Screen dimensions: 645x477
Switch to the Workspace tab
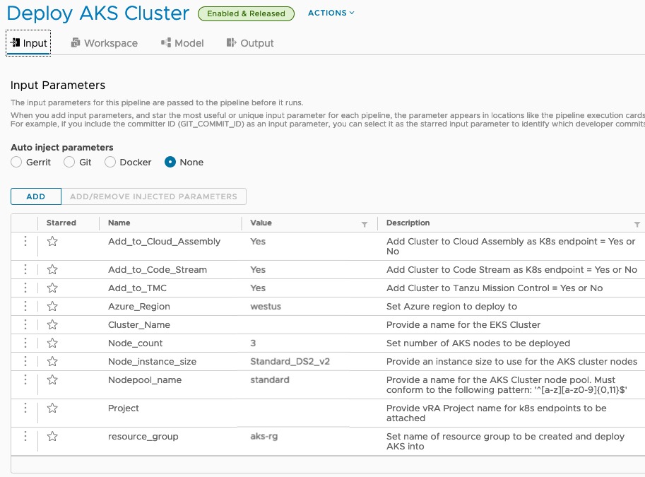pyautogui.click(x=105, y=43)
